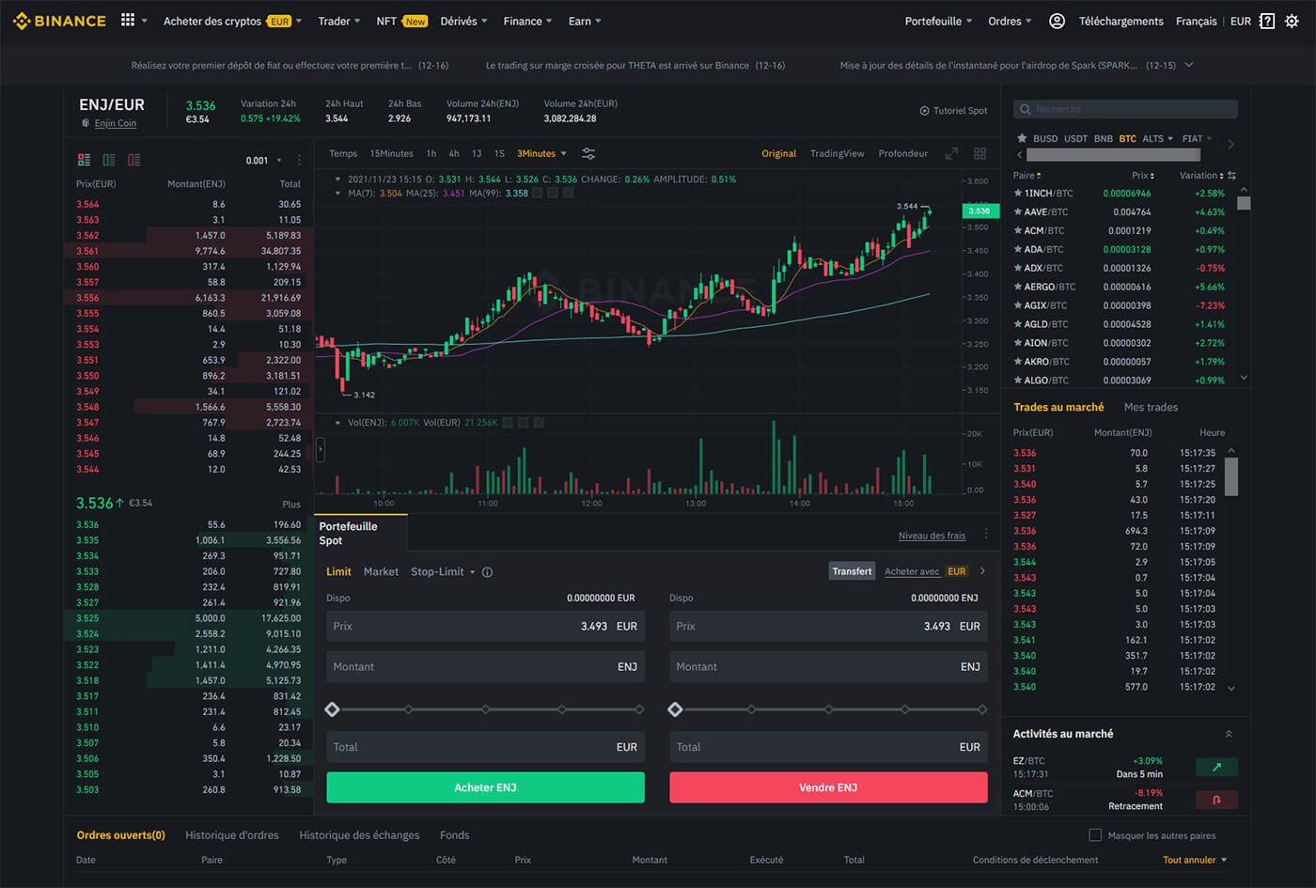Show sell orders only order book view
1316x888 pixels.
click(x=133, y=160)
